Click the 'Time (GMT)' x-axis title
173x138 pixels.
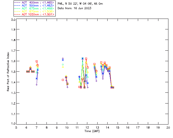(x=92, y=132)
